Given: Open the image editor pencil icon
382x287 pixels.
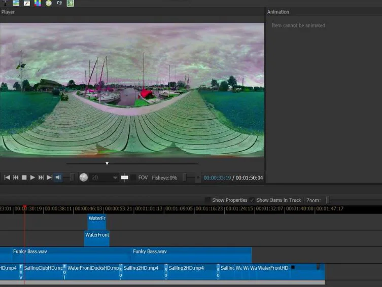Looking at the screenshot, I should click(x=27, y=3).
